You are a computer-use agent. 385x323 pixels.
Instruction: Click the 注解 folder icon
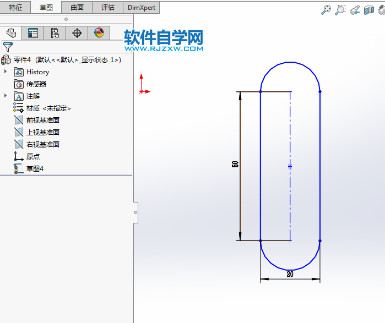(19, 96)
